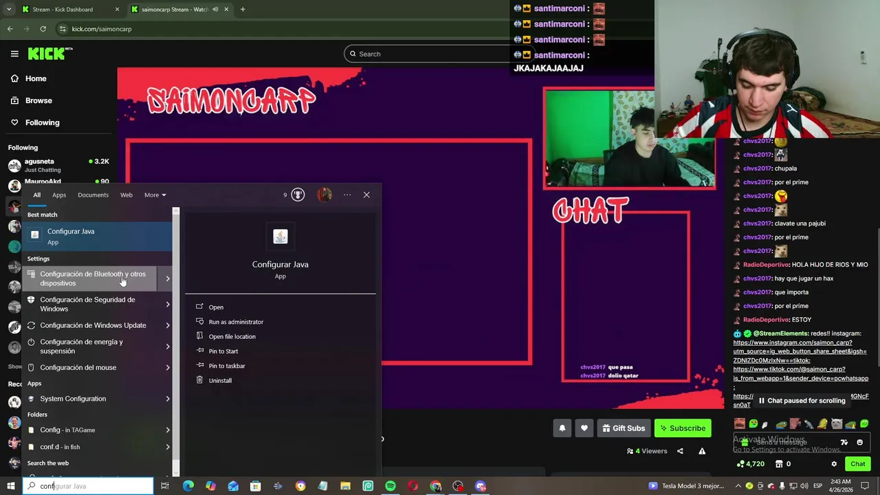Click the share stream icon
This screenshot has width=880, height=495.
[x=680, y=451]
